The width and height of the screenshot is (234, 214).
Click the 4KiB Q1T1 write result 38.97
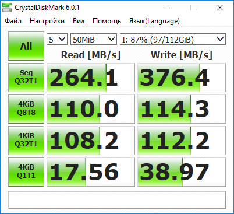pos(182,172)
